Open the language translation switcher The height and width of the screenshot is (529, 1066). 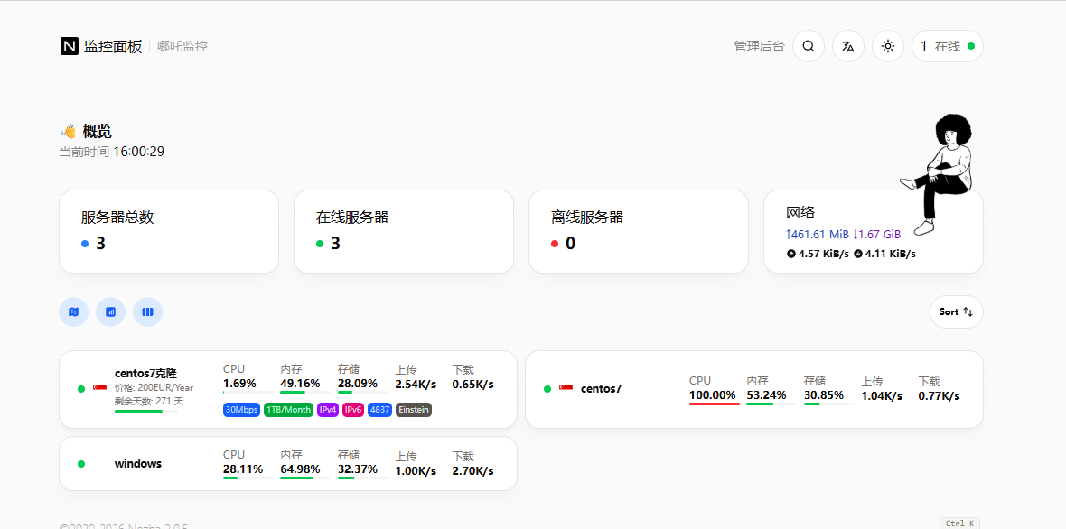click(847, 46)
